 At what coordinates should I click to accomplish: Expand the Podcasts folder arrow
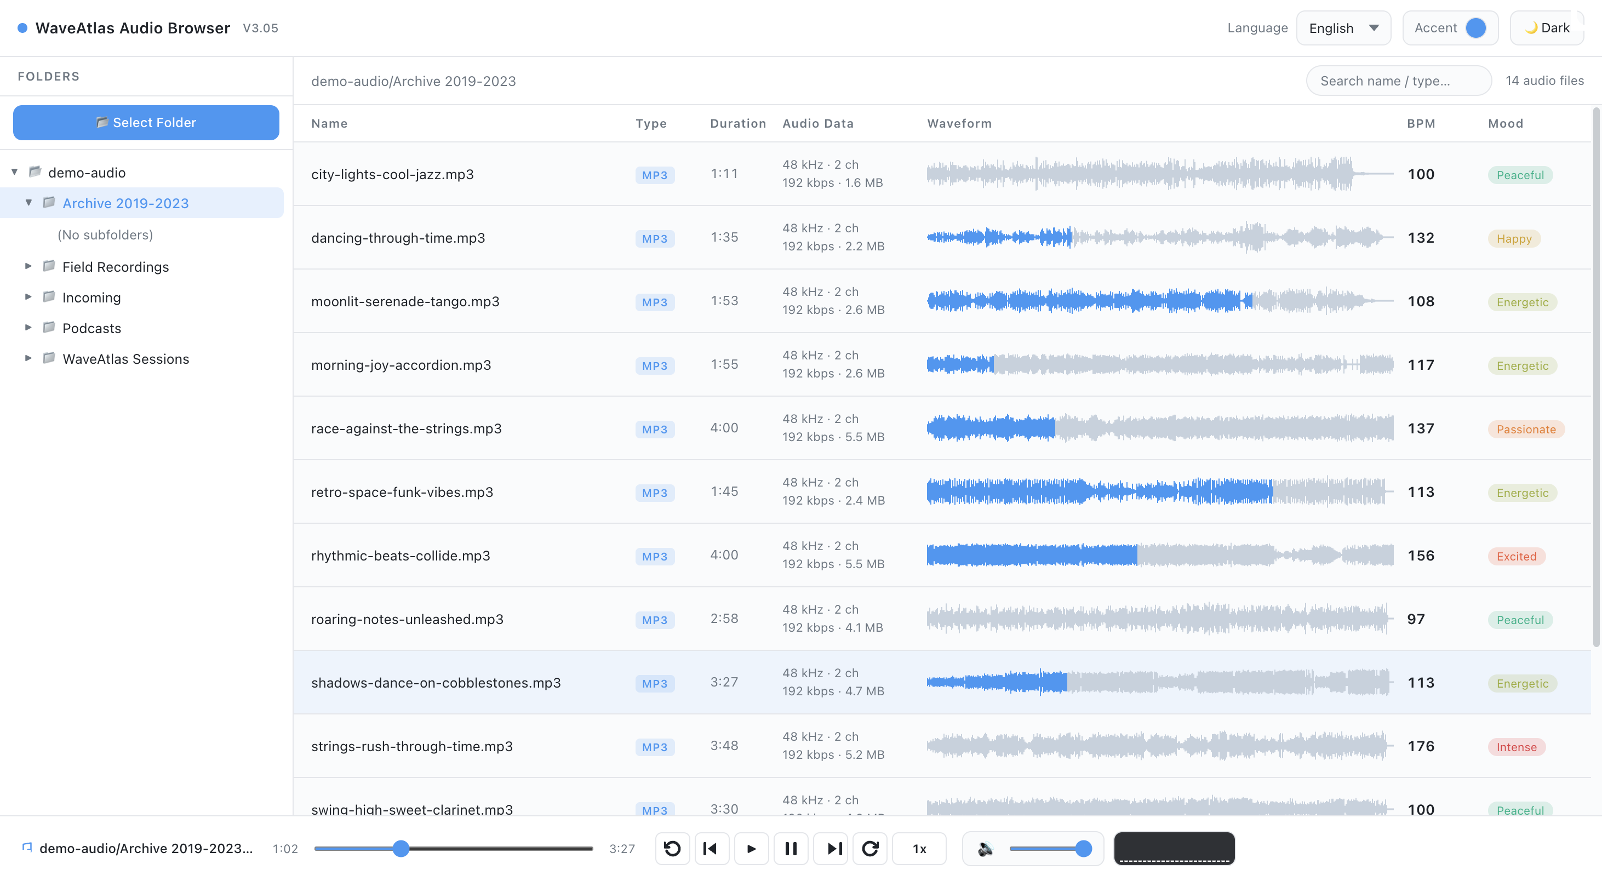coord(28,328)
